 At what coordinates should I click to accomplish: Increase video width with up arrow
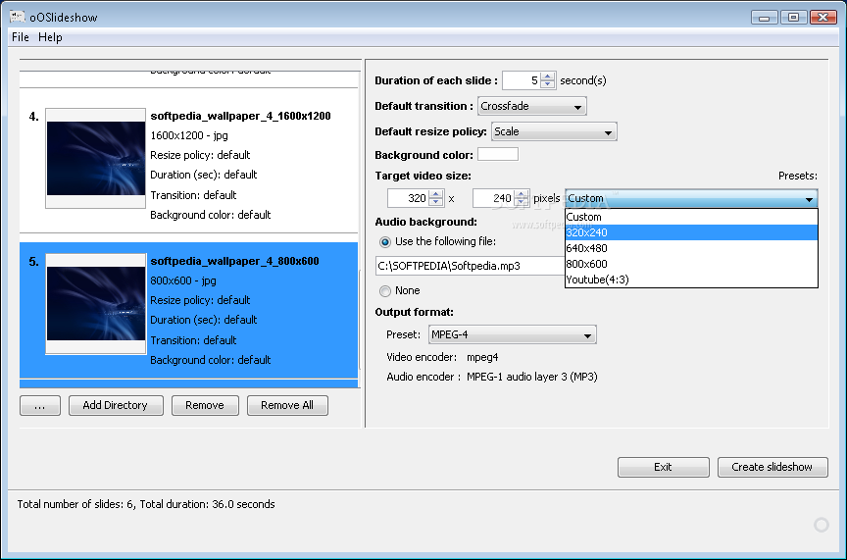pos(436,194)
